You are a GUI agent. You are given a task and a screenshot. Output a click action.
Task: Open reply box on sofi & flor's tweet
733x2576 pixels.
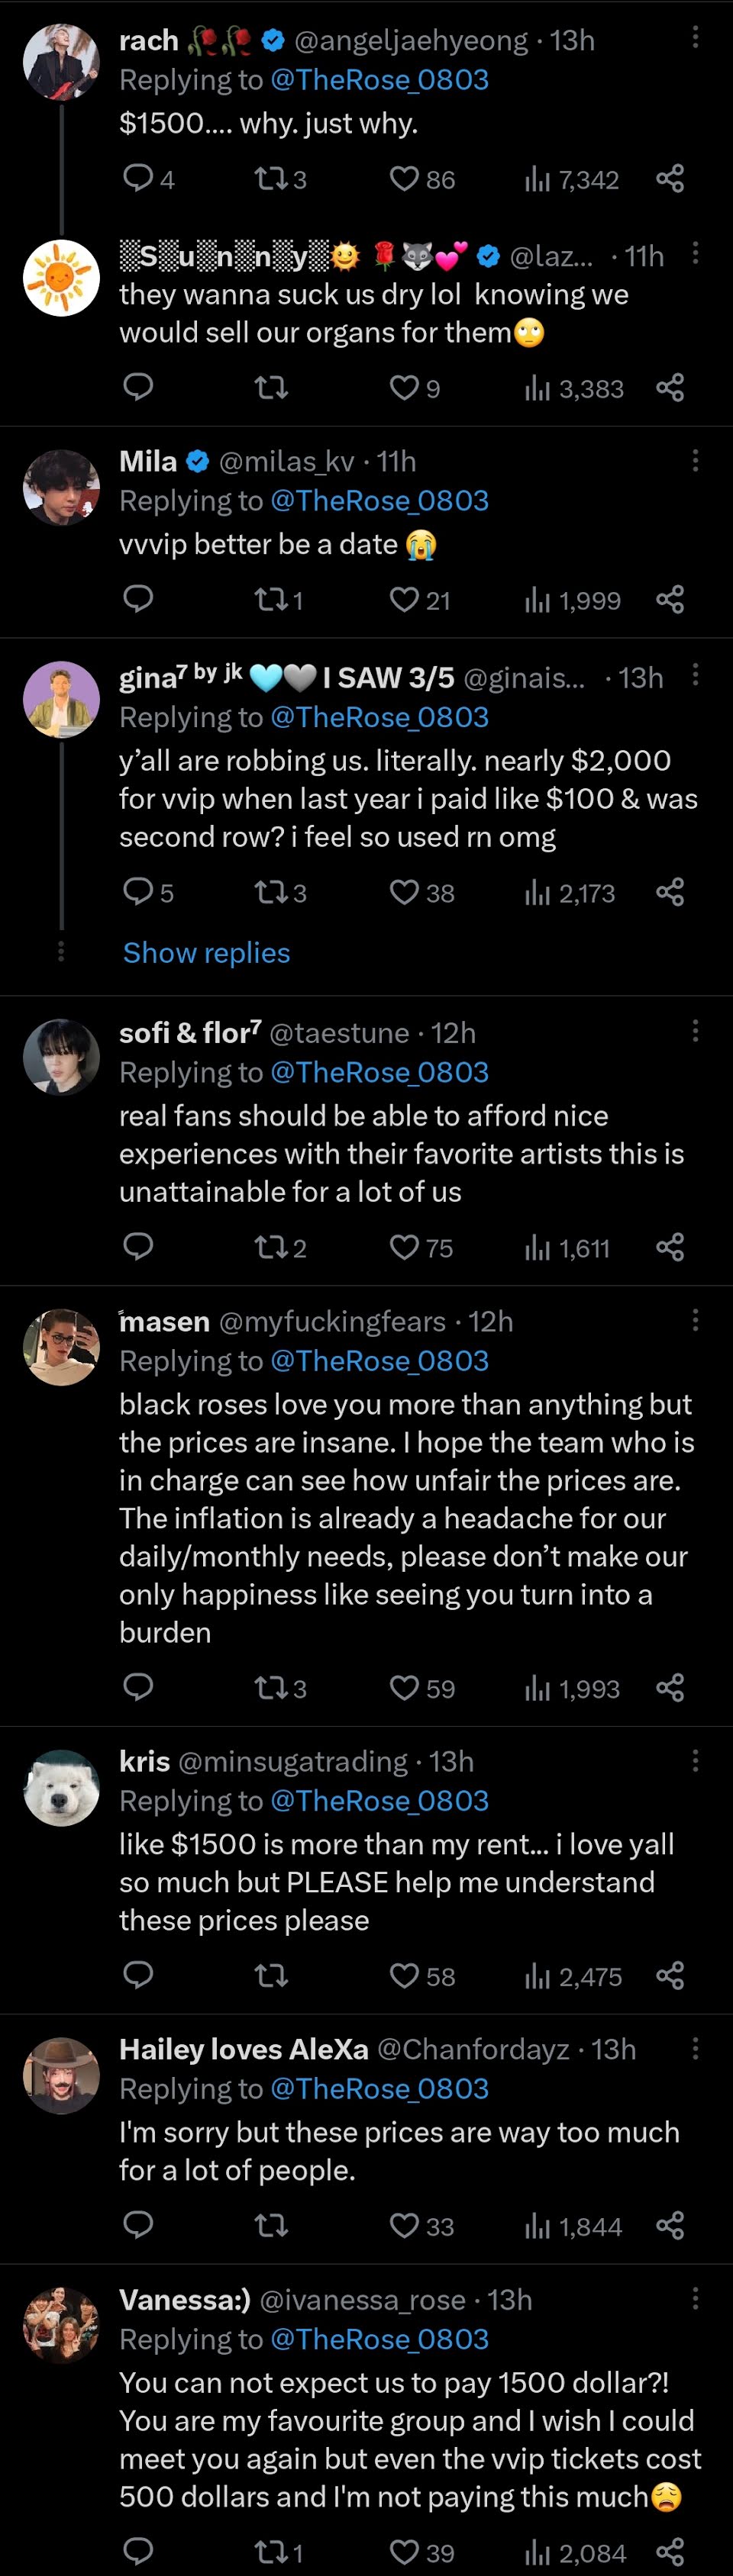(137, 1247)
